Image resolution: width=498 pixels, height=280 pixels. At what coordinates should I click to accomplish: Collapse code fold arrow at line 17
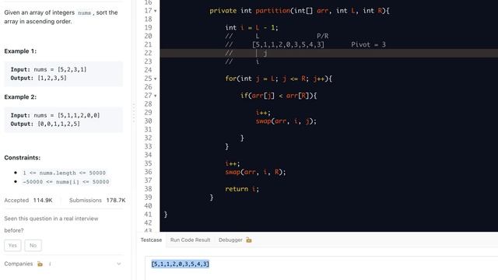156,11
